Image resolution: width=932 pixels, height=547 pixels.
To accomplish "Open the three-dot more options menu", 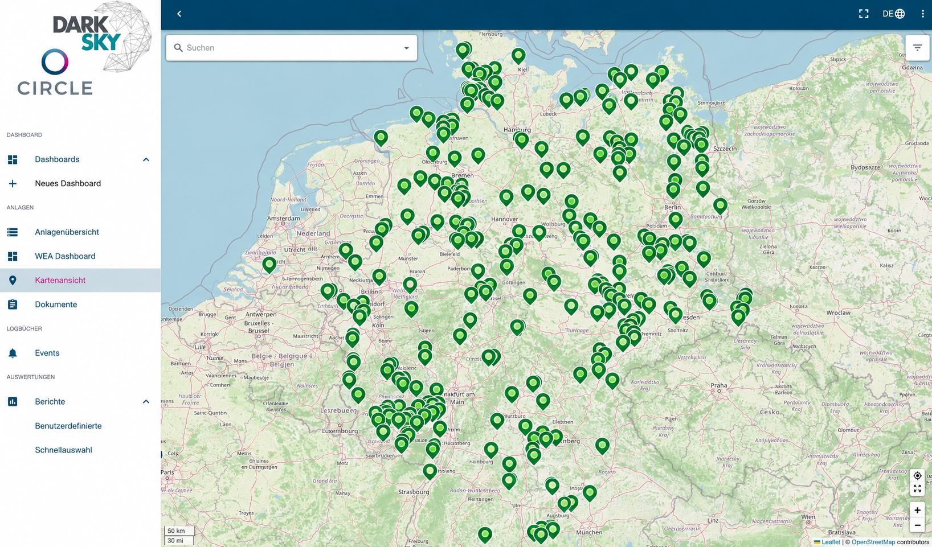I will pyautogui.click(x=922, y=14).
